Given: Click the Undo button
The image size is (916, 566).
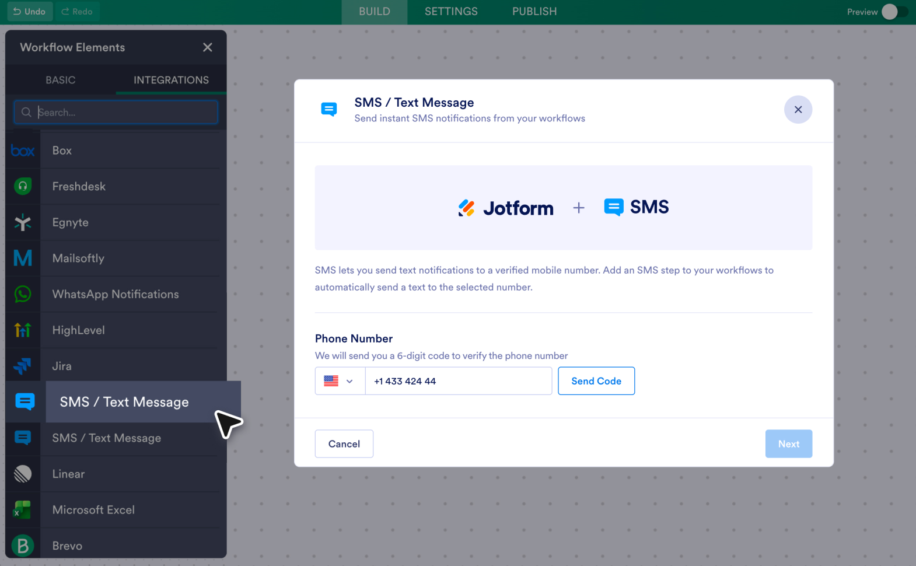Looking at the screenshot, I should tap(30, 12).
